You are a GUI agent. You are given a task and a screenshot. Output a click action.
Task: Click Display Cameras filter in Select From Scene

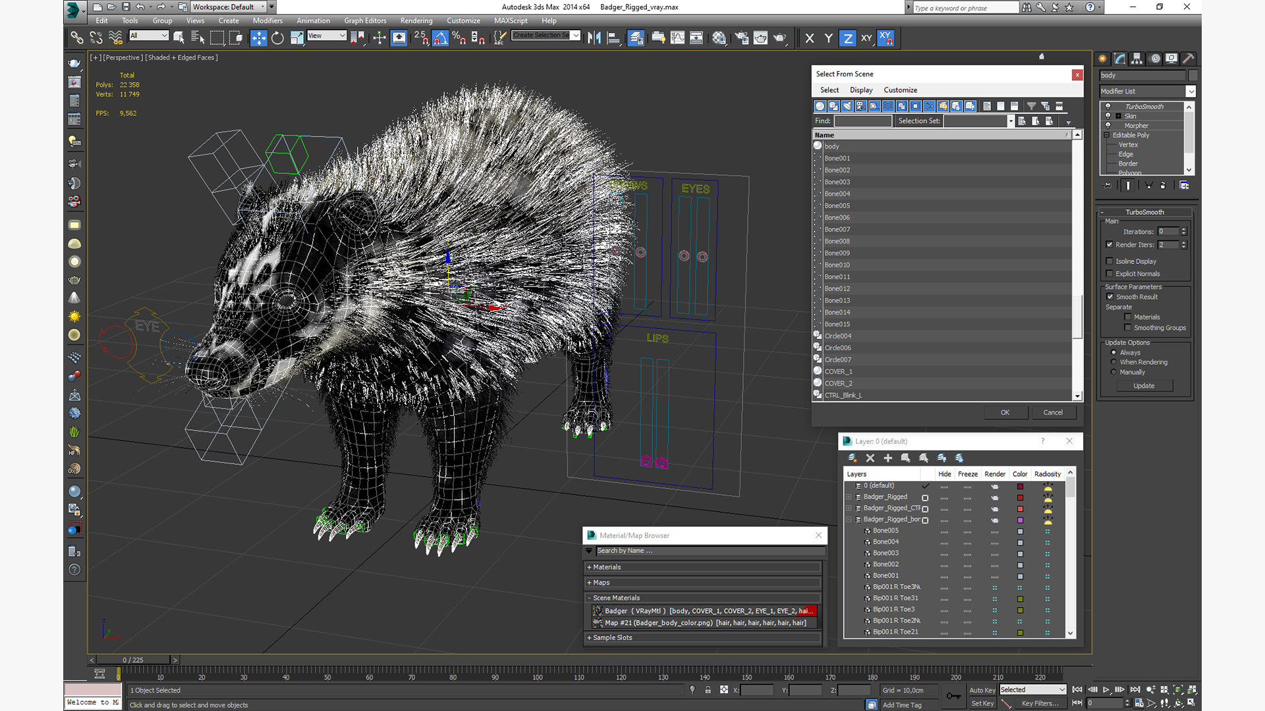coord(860,106)
